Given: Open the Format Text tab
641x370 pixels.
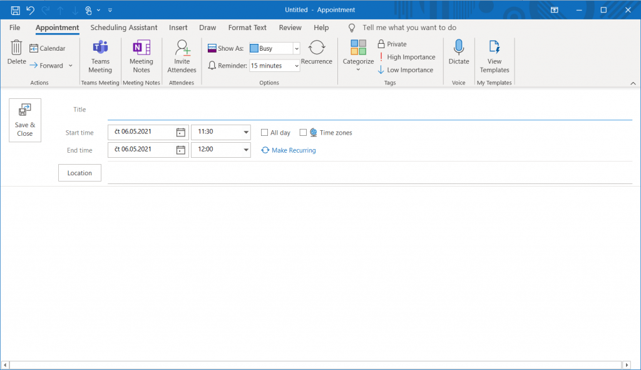Looking at the screenshot, I should point(247,28).
